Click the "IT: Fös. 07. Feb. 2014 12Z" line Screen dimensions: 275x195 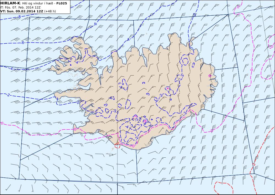[21, 7]
